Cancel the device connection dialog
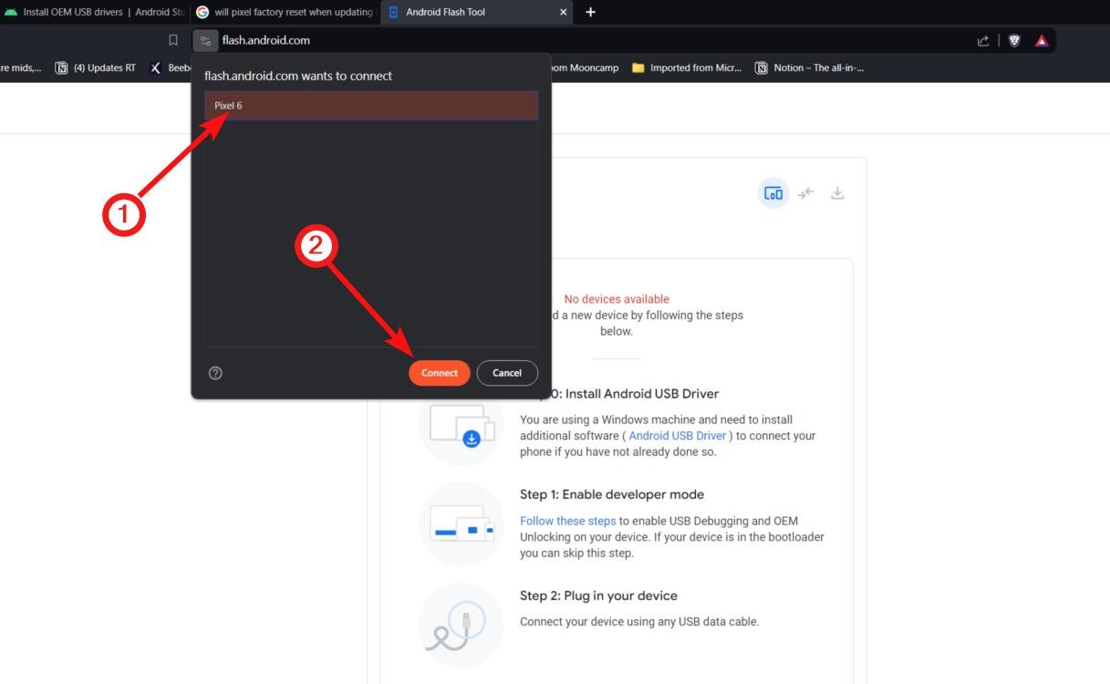This screenshot has width=1110, height=684. click(x=507, y=373)
